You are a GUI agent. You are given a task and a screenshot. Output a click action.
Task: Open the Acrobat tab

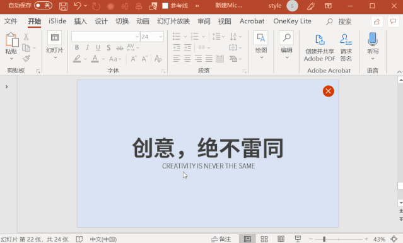pos(252,21)
